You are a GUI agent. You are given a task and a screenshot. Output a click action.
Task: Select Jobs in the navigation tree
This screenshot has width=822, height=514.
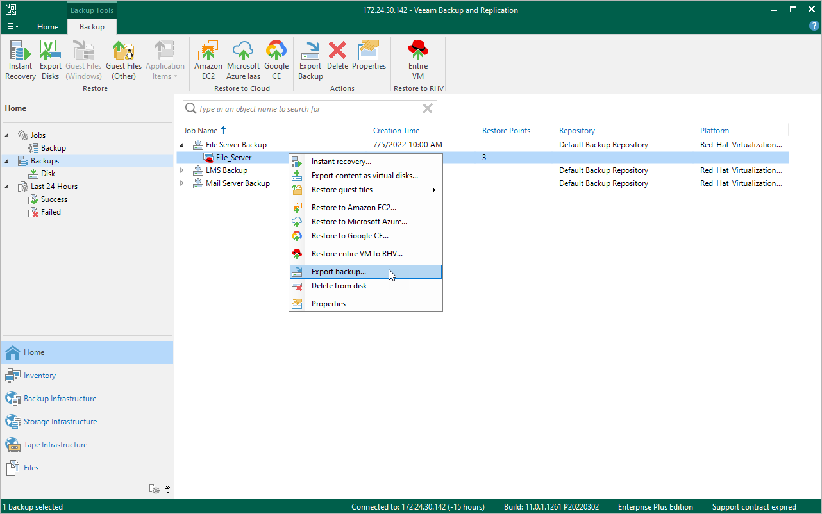click(x=38, y=135)
